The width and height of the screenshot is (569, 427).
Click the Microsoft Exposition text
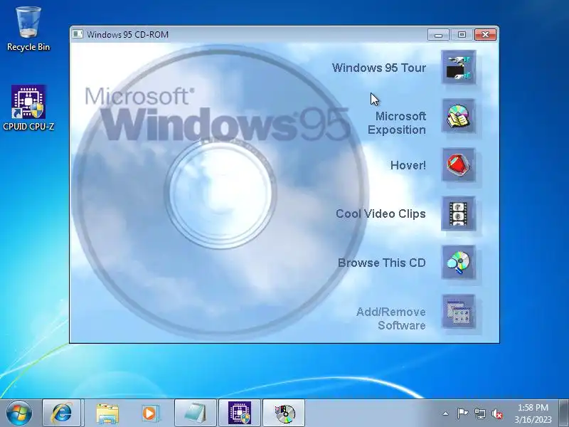click(397, 123)
